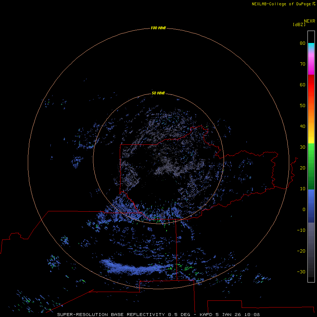This screenshot has width=317, height=317.
Task: Click the bottom caption SUPER-RESOLUTION BASE REFLECTIVITY
Action: 111,315
